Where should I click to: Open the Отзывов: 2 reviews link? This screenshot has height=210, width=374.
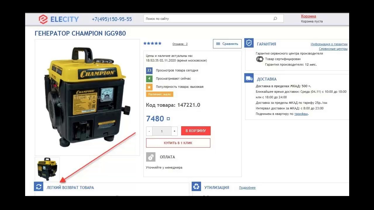coord(180,44)
